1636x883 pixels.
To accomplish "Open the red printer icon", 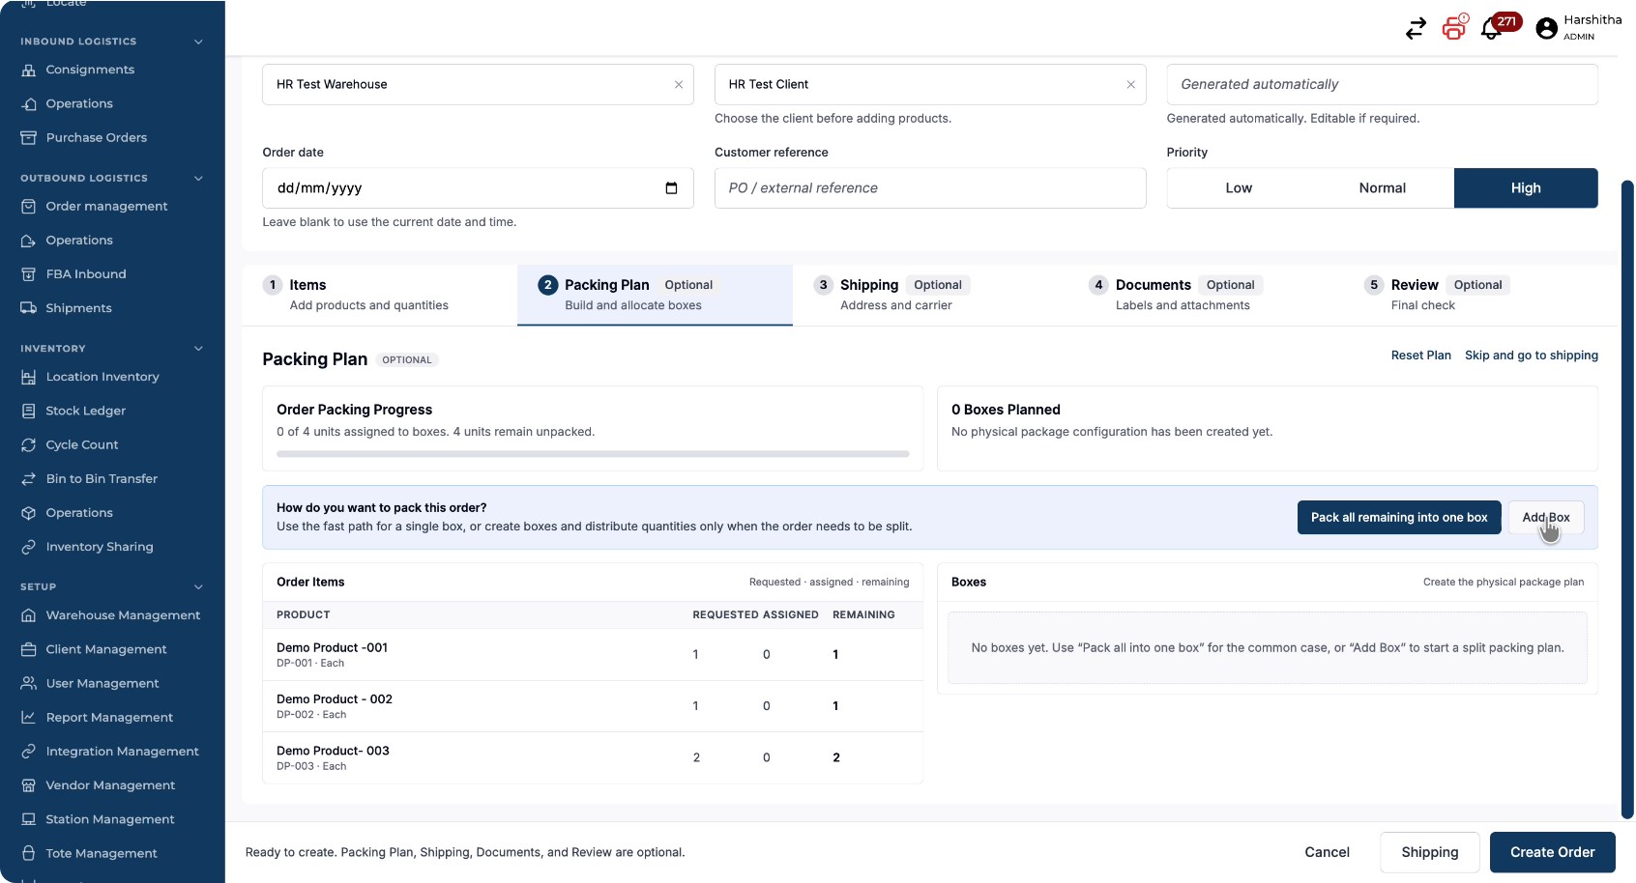I will (x=1454, y=27).
